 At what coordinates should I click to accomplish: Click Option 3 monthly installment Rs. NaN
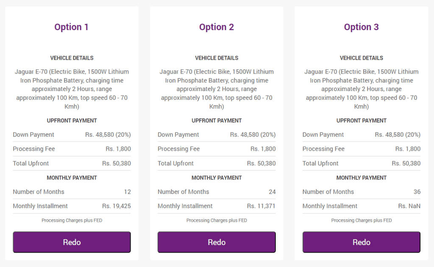409,206
